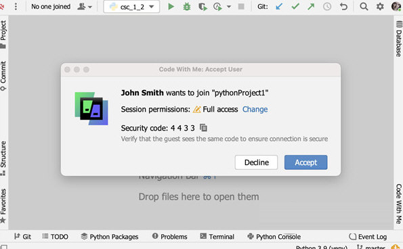Expand the profiler run options arrow
The height and width of the screenshot is (249, 403).
point(229,7)
